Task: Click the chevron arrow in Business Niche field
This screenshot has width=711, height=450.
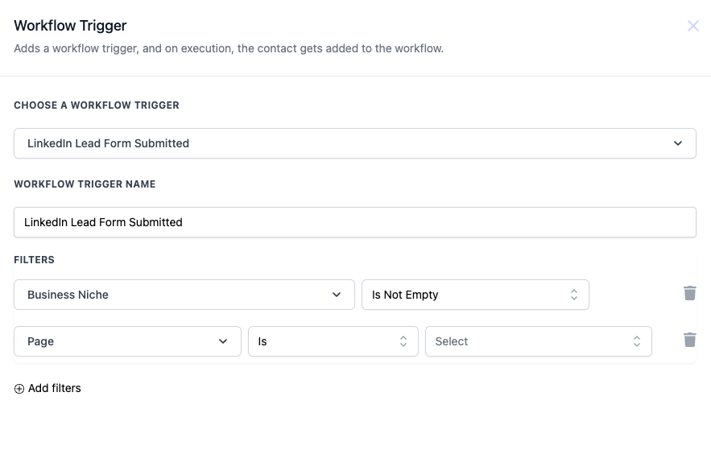Action: pyautogui.click(x=337, y=295)
